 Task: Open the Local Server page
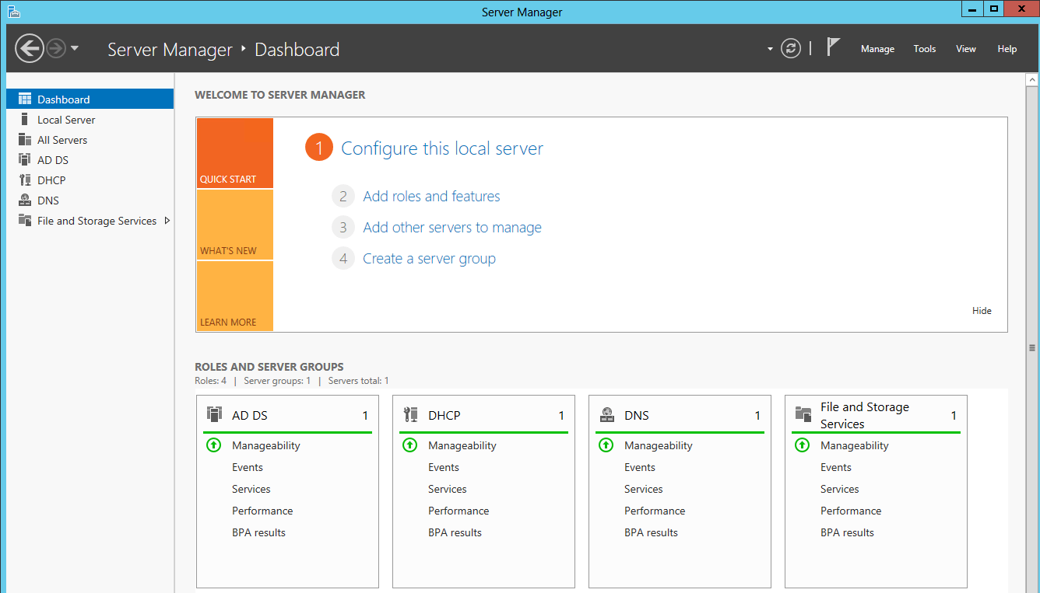[65, 119]
